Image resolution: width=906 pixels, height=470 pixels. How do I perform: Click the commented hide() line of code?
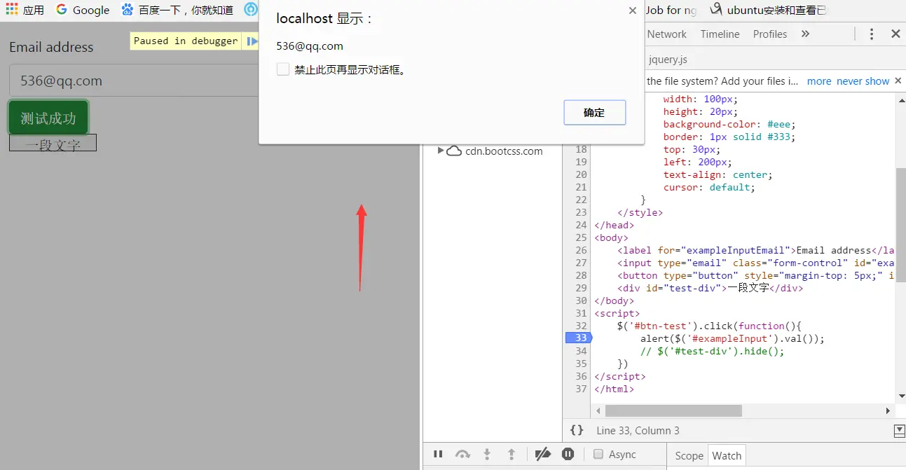tap(712, 351)
